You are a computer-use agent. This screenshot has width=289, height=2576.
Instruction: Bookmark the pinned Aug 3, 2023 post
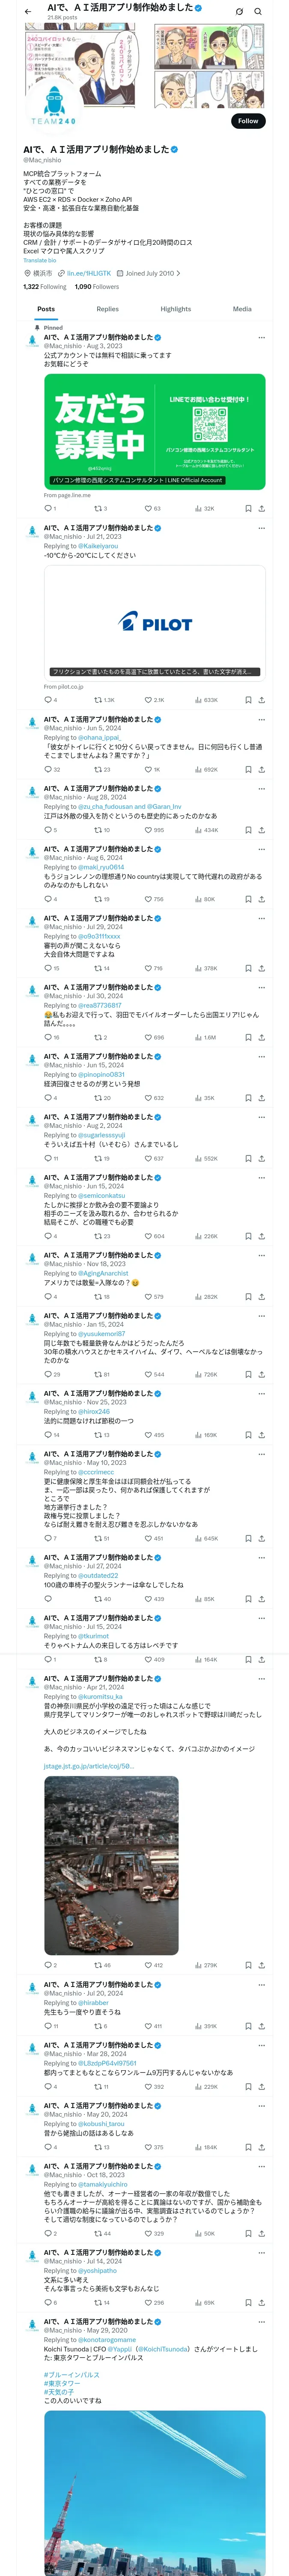coord(248,508)
